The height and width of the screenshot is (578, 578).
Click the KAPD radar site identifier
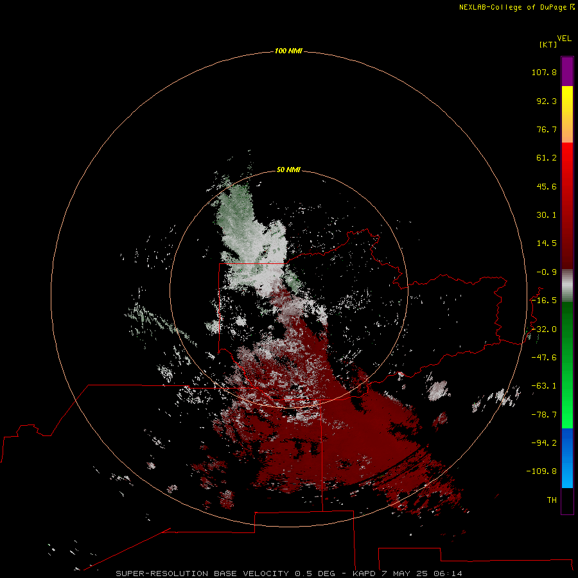(364, 574)
